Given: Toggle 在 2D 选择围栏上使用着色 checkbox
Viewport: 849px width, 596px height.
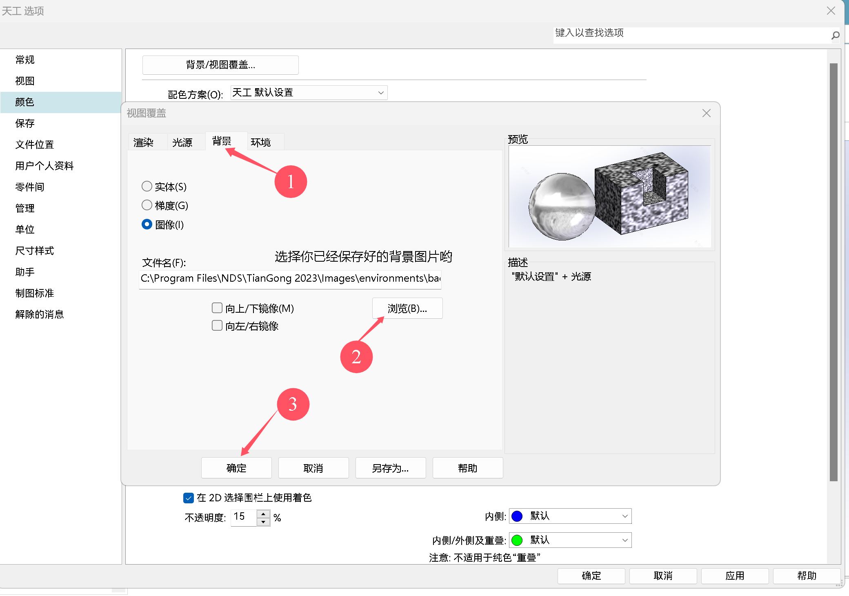Looking at the screenshot, I should pos(188,498).
